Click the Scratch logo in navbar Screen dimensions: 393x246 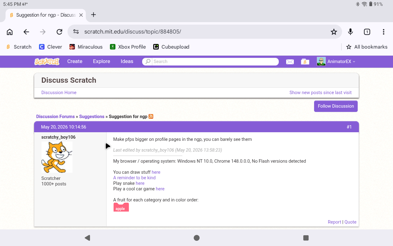point(47,61)
